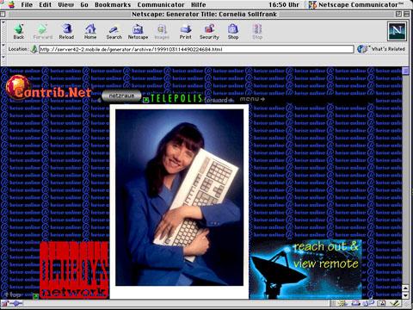Open Address Book from component bar

(381, 303)
